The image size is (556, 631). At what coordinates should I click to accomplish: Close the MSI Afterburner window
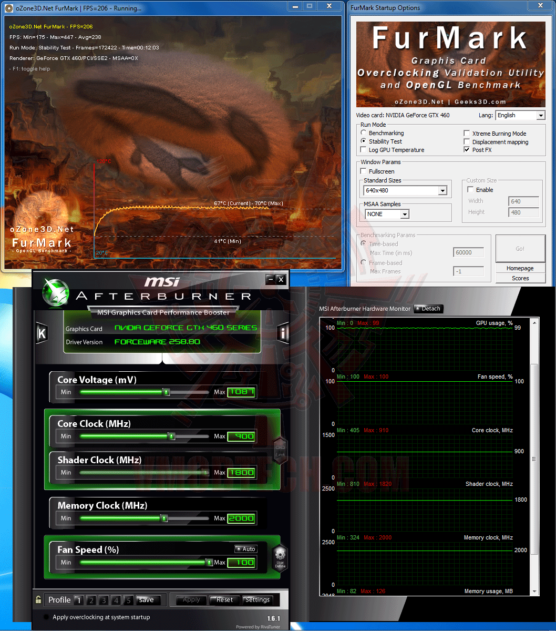coord(281,280)
